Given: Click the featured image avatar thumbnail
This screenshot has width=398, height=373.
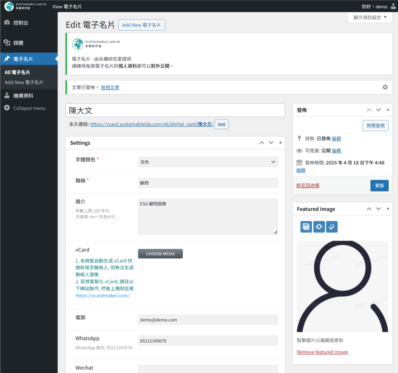Looking at the screenshot, I should [342, 286].
